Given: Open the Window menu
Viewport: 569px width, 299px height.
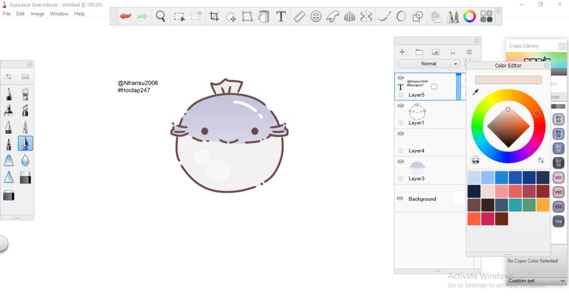Looking at the screenshot, I should point(59,14).
